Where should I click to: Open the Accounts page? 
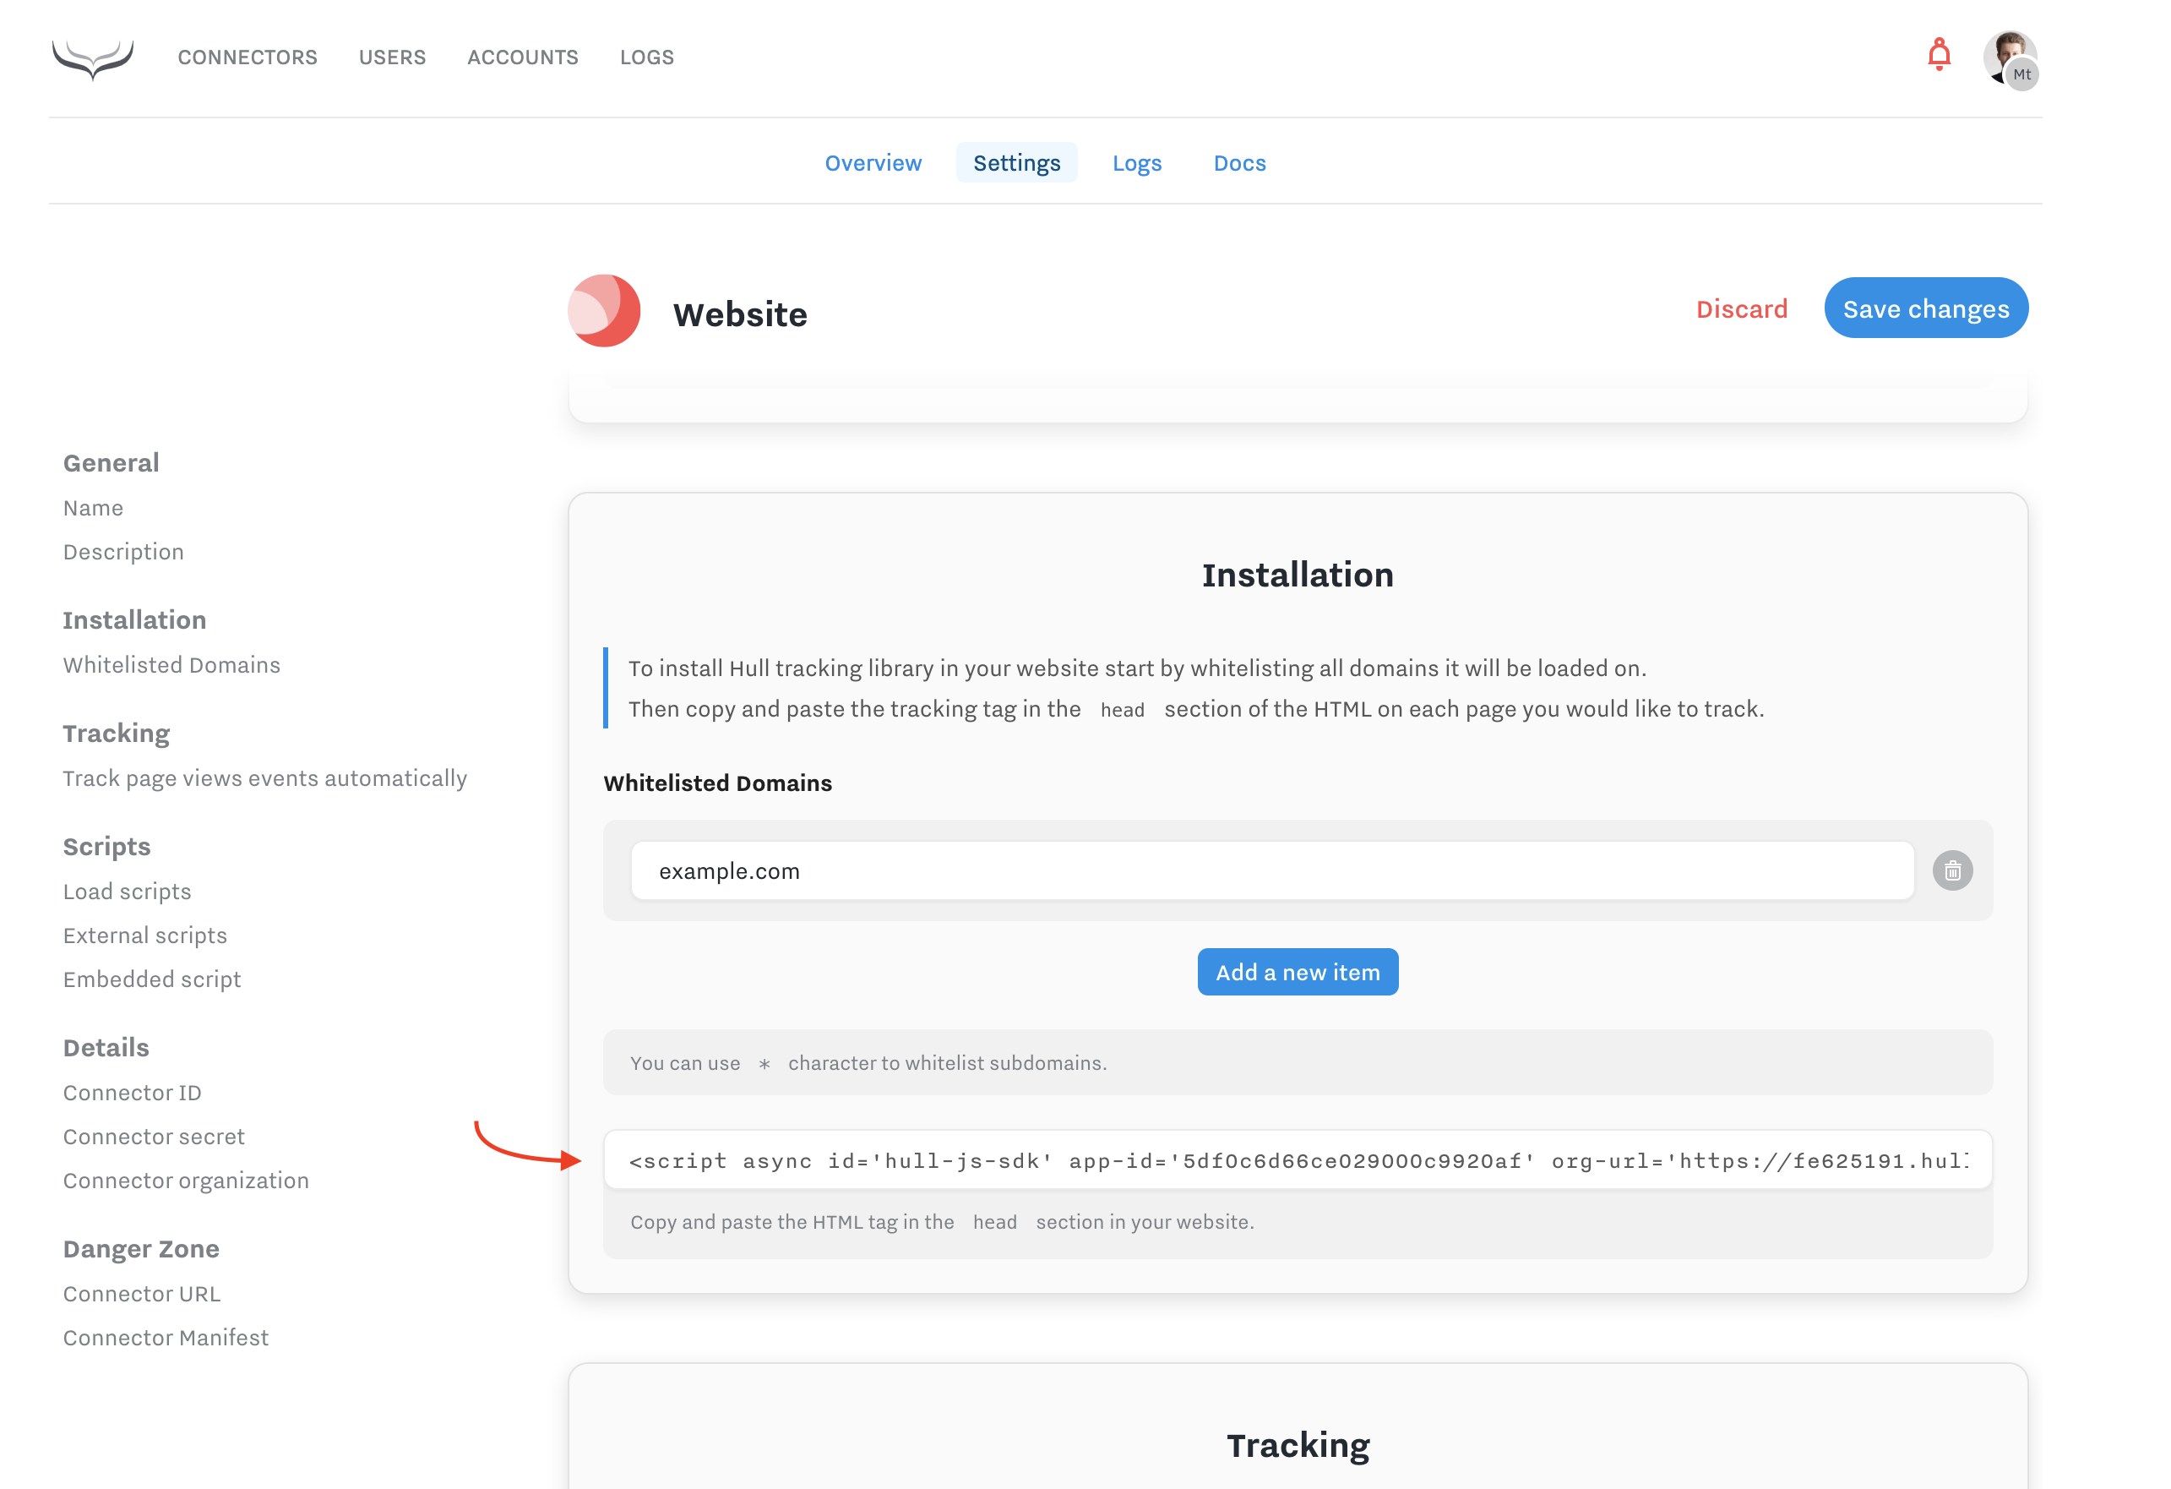coord(522,58)
